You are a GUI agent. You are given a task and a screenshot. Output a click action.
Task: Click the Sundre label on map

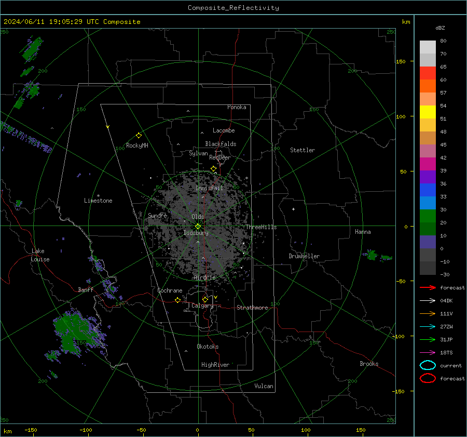pyautogui.click(x=158, y=215)
